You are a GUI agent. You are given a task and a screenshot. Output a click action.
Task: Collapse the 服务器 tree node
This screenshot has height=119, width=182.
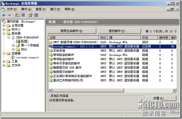[4, 34]
